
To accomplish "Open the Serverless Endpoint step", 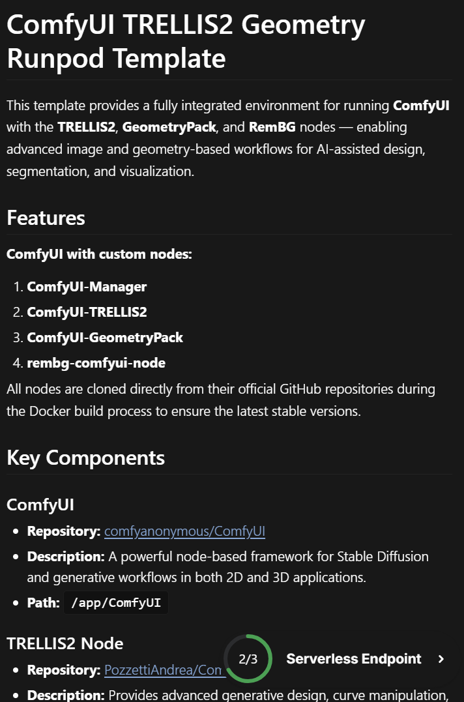I will (353, 659).
